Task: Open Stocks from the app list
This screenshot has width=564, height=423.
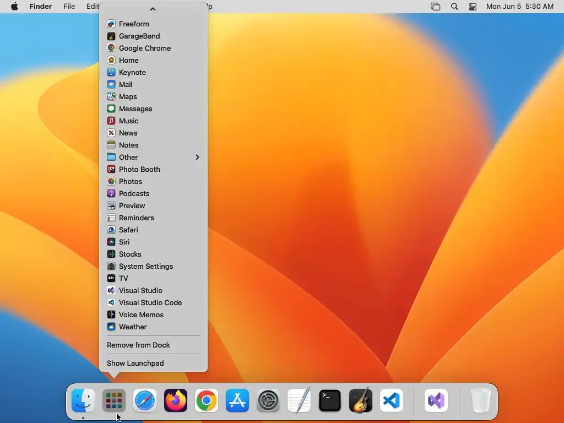Action: (153, 254)
